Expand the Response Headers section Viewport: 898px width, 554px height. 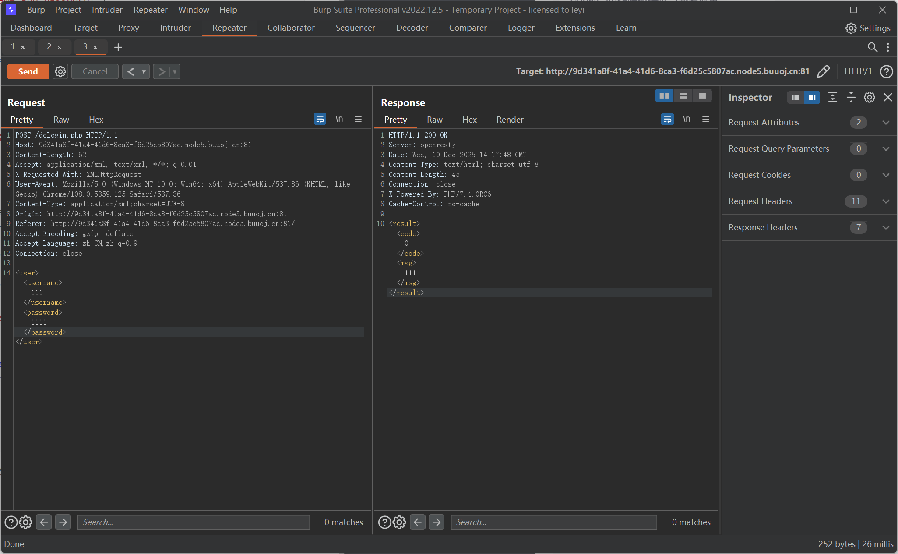pos(886,228)
